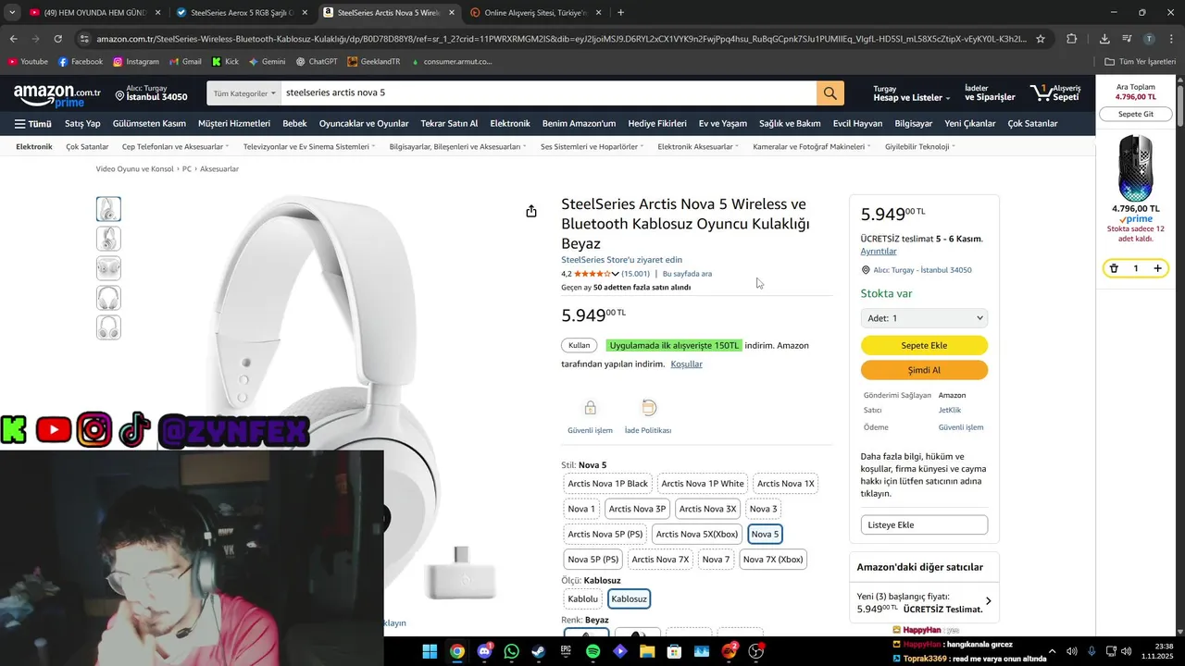This screenshot has height=666, width=1185.
Task: Choose Kablosuz size option
Action: coord(630,599)
